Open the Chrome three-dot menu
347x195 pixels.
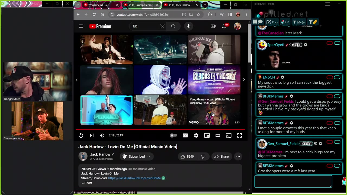pyautogui.click(x=246, y=15)
